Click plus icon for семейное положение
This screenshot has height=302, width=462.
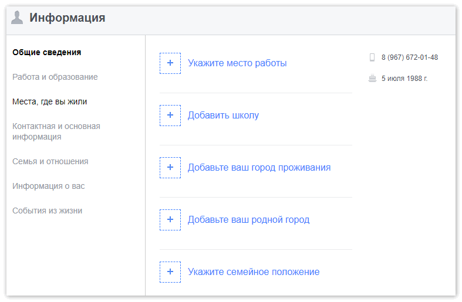[170, 272]
